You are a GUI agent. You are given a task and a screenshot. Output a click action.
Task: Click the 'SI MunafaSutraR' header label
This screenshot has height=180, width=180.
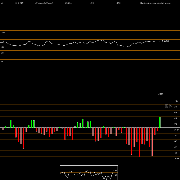[44, 3]
